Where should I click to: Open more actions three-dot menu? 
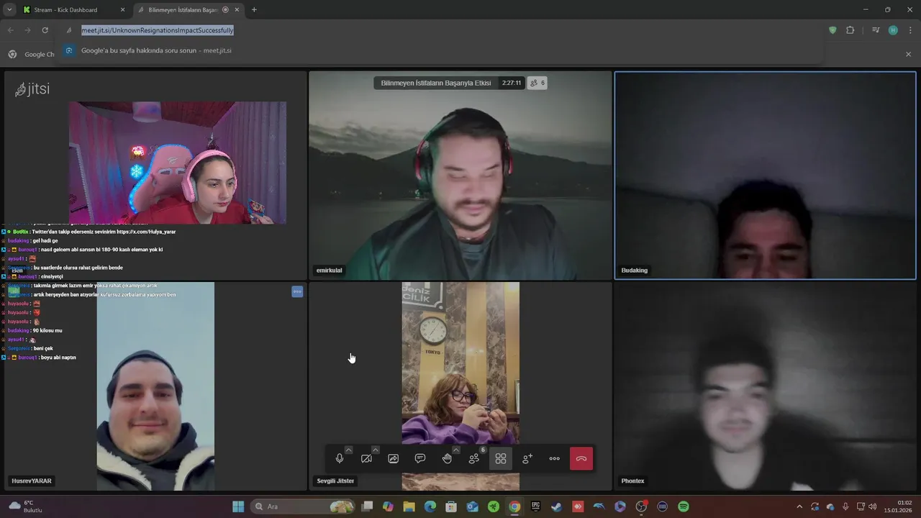coord(554,459)
